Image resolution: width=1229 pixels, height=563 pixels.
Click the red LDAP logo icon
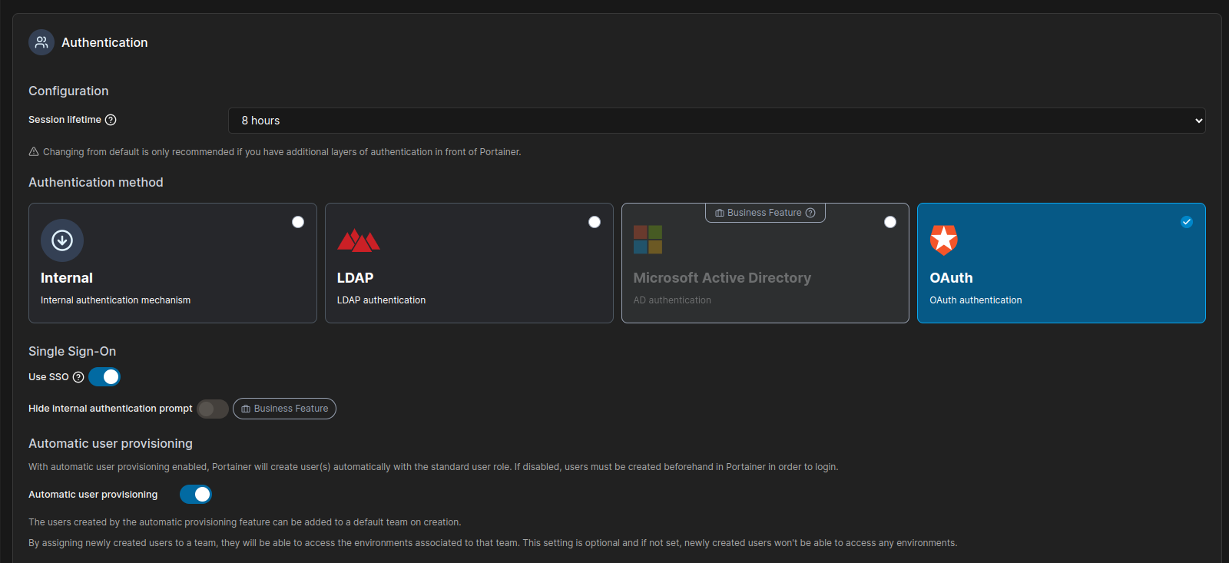[x=358, y=240]
